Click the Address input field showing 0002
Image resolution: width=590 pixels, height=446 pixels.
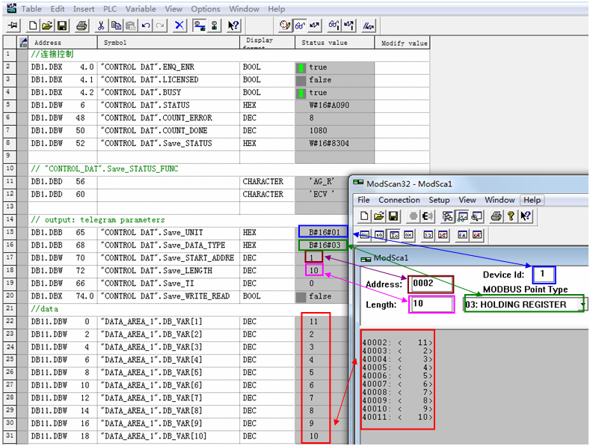(431, 284)
